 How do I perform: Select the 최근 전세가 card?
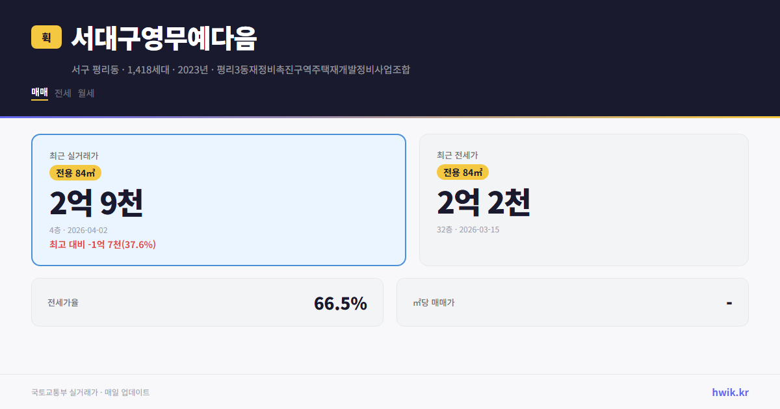(x=584, y=199)
